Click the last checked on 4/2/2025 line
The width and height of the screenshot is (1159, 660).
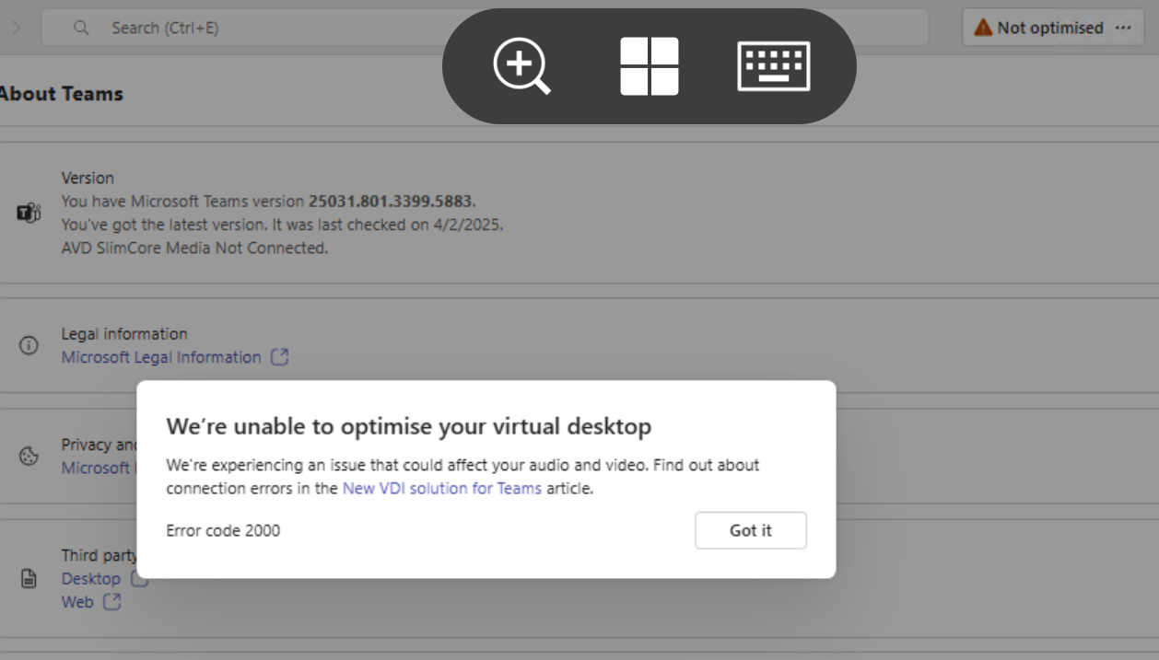point(282,225)
